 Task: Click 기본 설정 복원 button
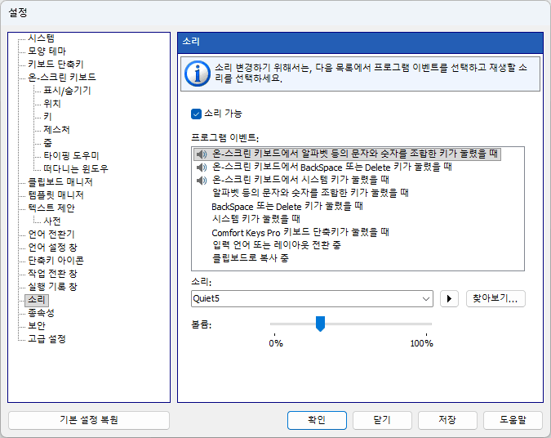(89, 420)
